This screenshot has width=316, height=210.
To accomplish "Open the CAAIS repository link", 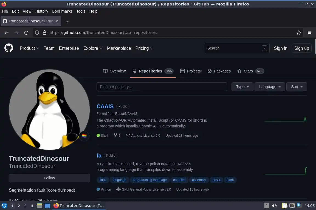I will pos(105,106).
